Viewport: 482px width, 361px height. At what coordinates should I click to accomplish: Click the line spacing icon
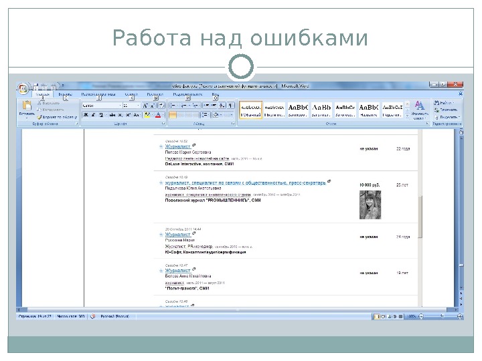click(205, 115)
